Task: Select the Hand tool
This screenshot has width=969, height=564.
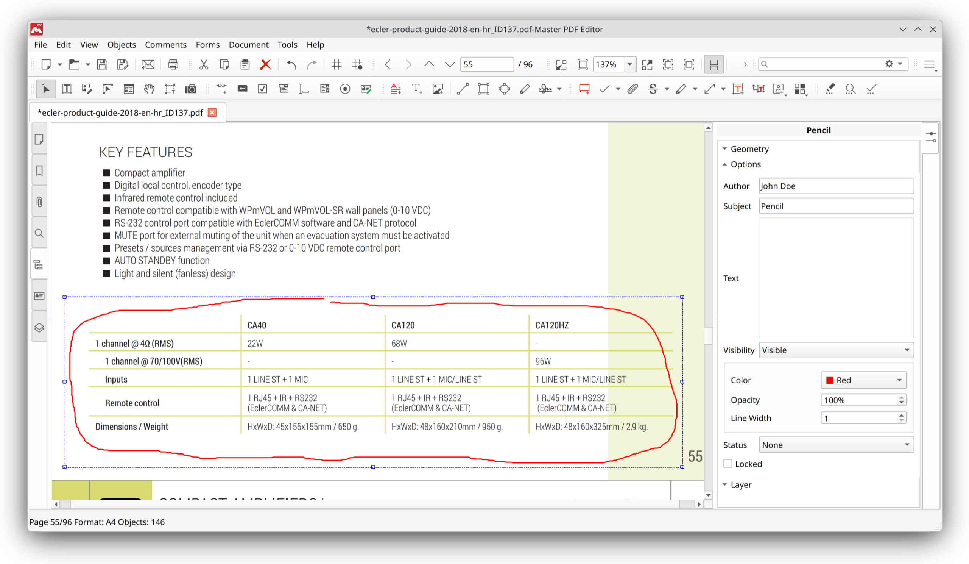Action: pyautogui.click(x=149, y=89)
